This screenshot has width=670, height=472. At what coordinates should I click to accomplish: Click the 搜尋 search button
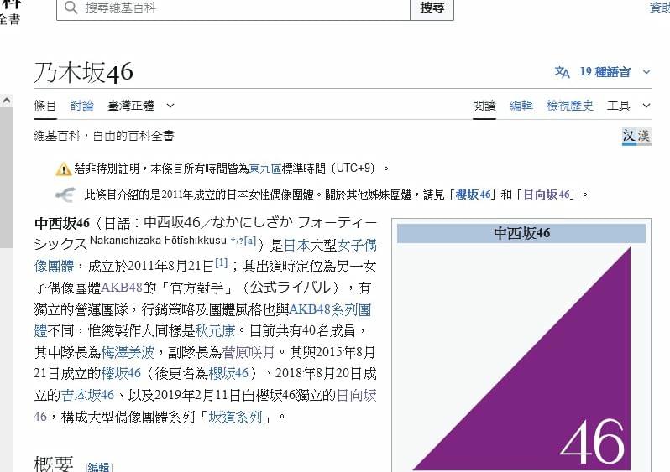click(432, 8)
